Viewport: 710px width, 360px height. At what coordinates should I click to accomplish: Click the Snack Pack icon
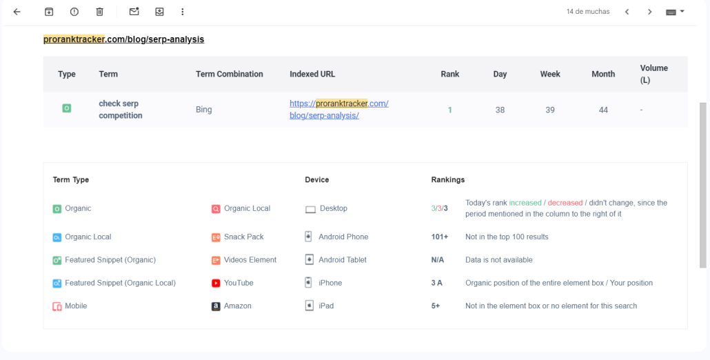216,237
